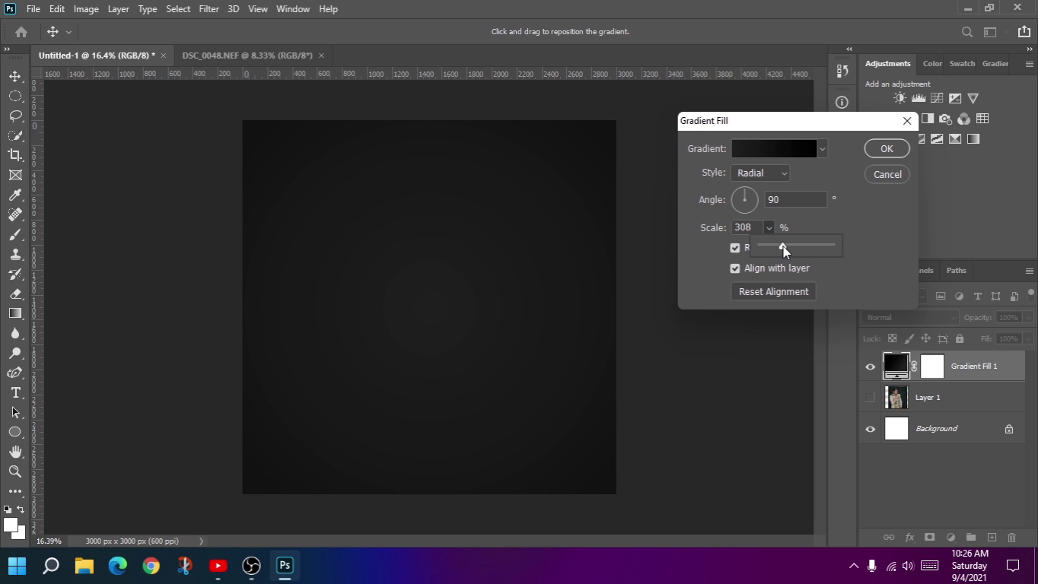The image size is (1038, 584).
Task: Select the Elliptical Marquee tool
Action: click(x=15, y=96)
